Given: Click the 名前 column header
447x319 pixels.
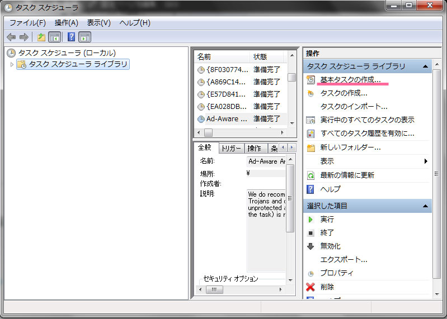Looking at the screenshot, I should [222, 57].
